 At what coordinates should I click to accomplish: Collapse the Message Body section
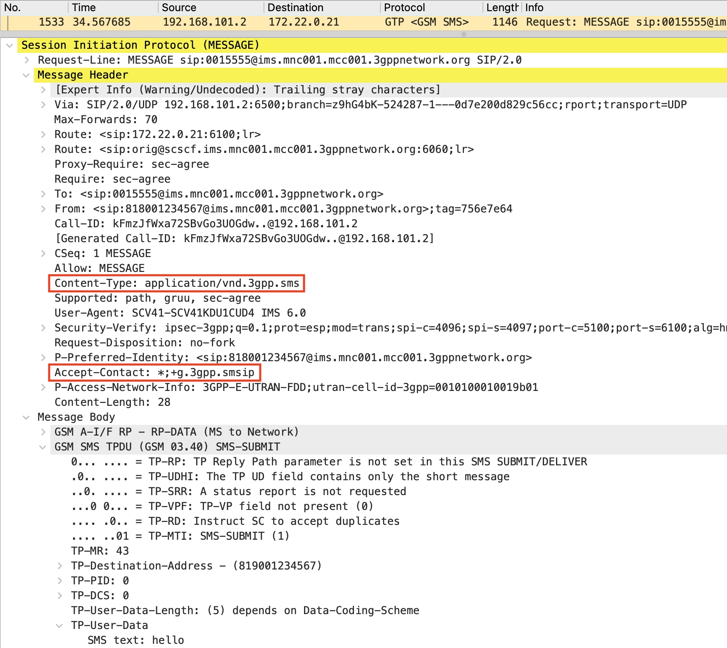coord(26,417)
